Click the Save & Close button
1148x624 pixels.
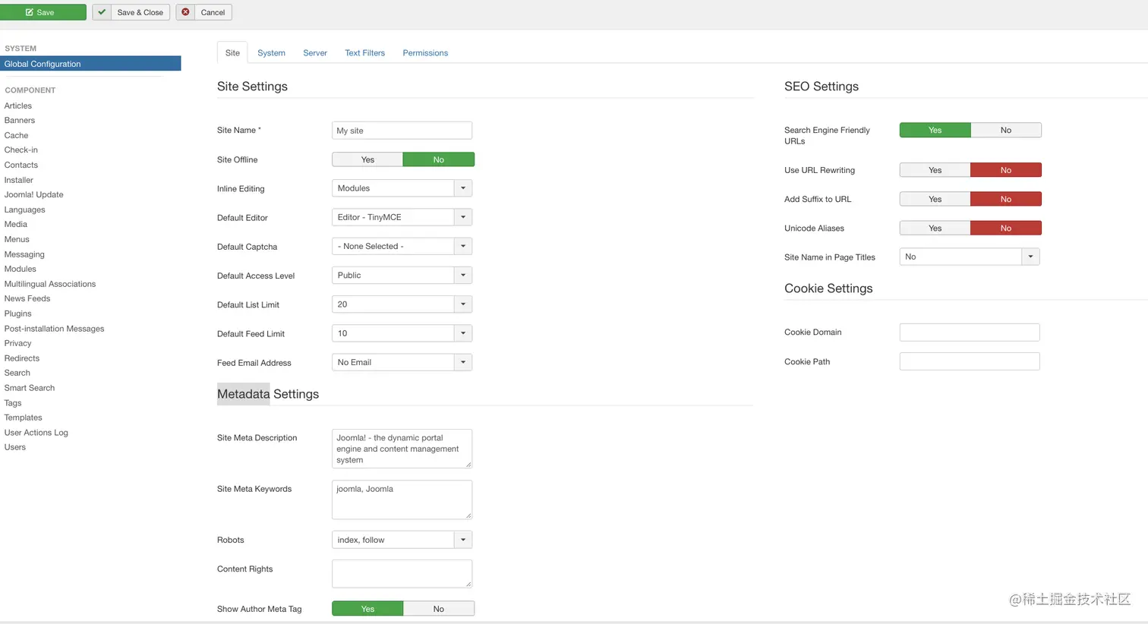tap(131, 12)
